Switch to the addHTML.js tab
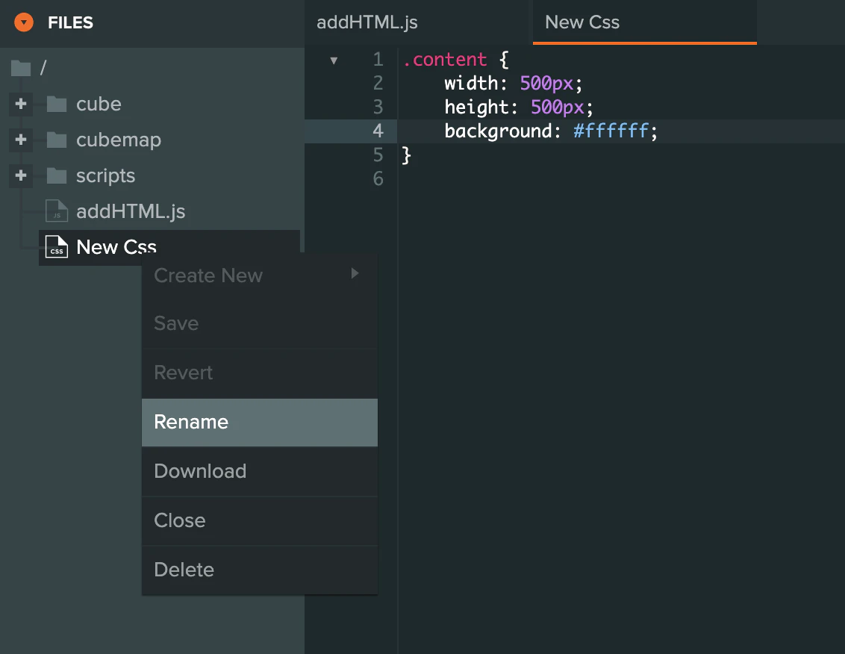 click(367, 22)
